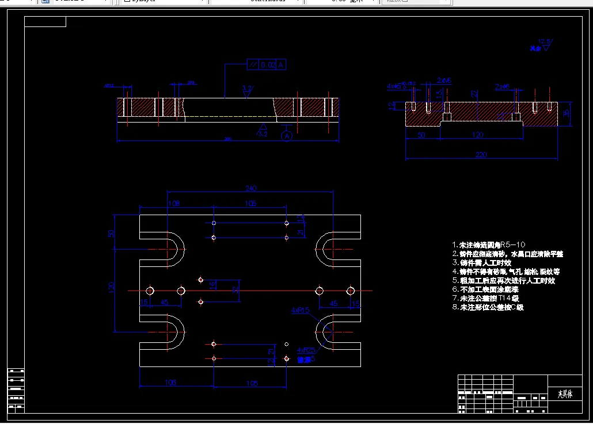Image resolution: width=593 pixels, height=424 pixels.
Task: Click the 35 height dimension in section view
Action: (566, 113)
